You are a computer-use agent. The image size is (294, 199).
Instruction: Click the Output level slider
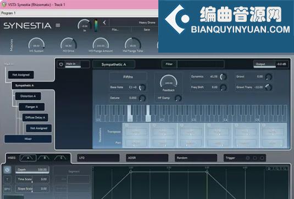tap(271, 64)
